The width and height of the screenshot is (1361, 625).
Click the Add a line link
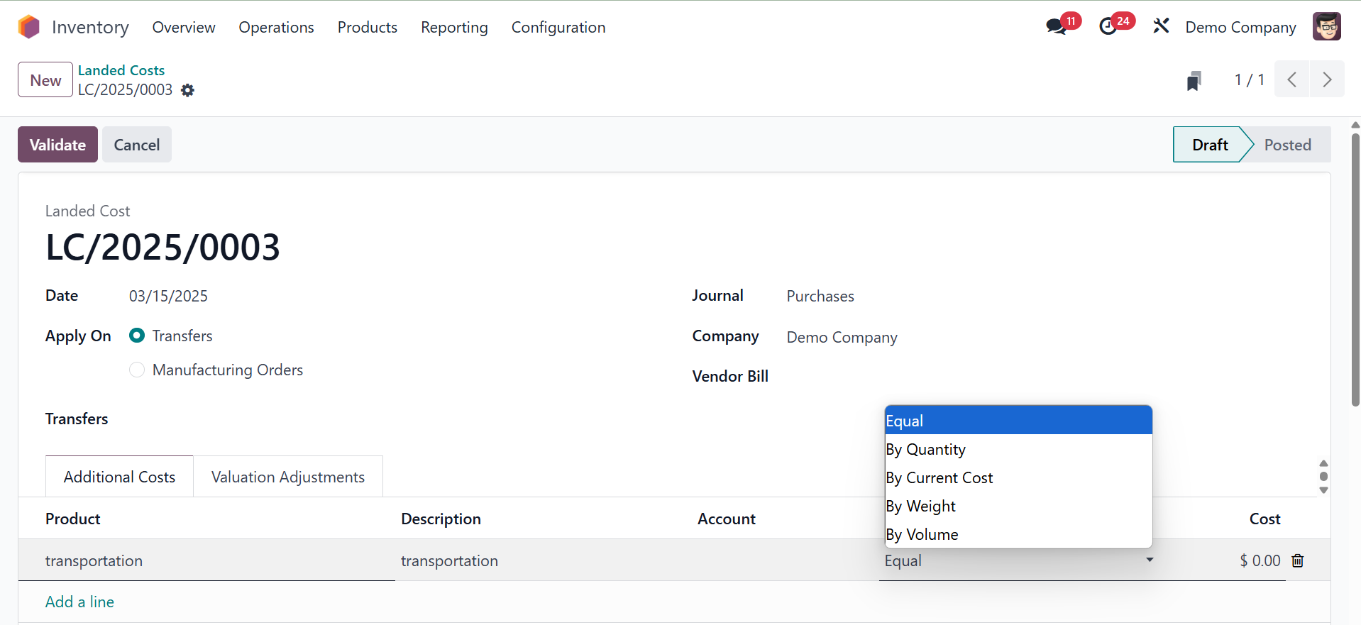[x=79, y=602]
